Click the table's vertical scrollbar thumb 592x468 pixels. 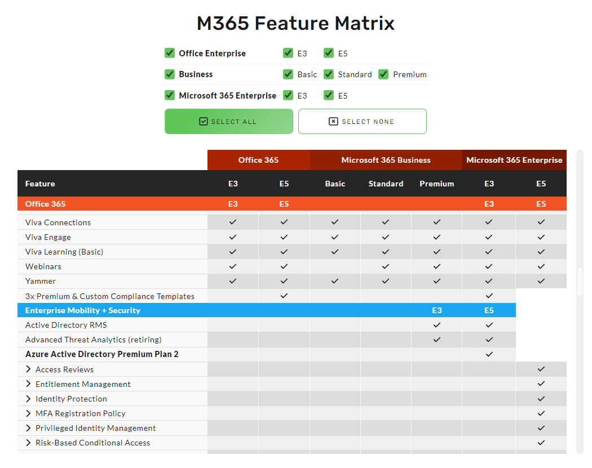(580, 282)
